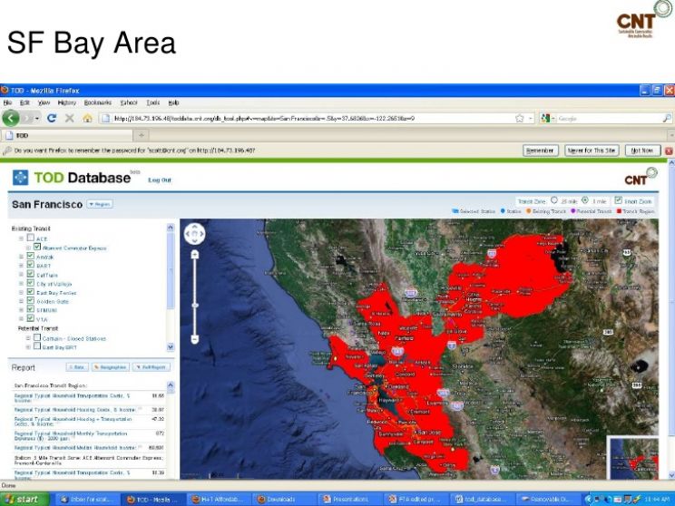675x506 pixels.
Task: Switch to the Inbox taskbar window
Action: coord(88,499)
